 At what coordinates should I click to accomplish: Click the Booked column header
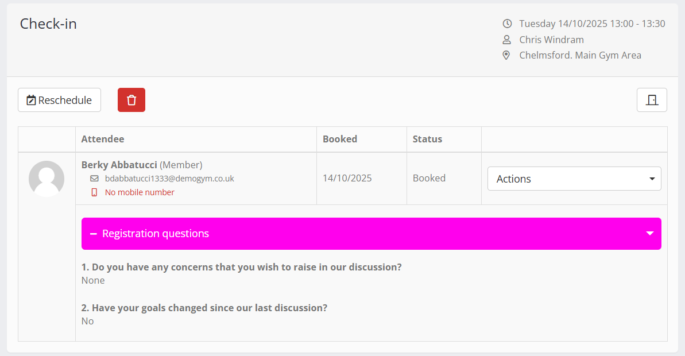pyautogui.click(x=340, y=139)
